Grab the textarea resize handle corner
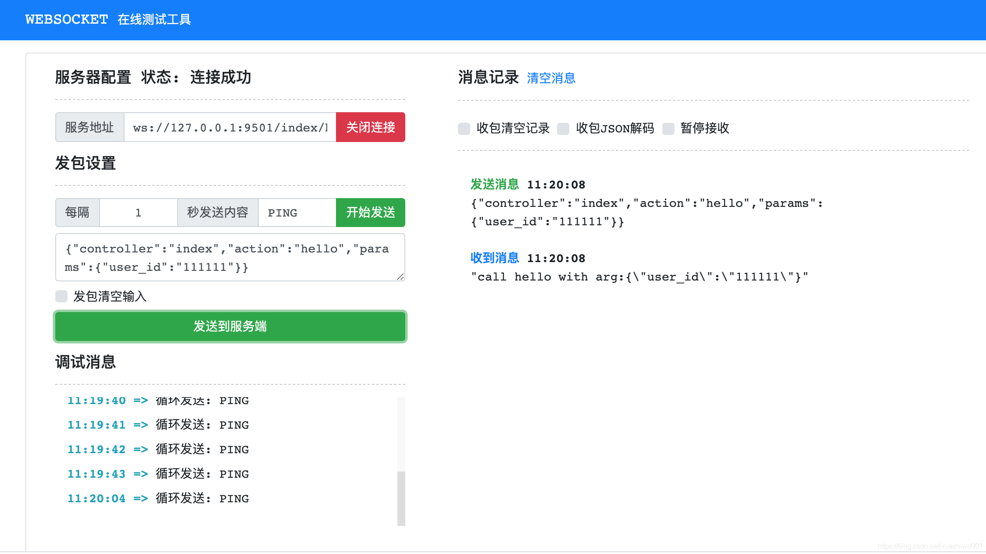 pyautogui.click(x=400, y=277)
